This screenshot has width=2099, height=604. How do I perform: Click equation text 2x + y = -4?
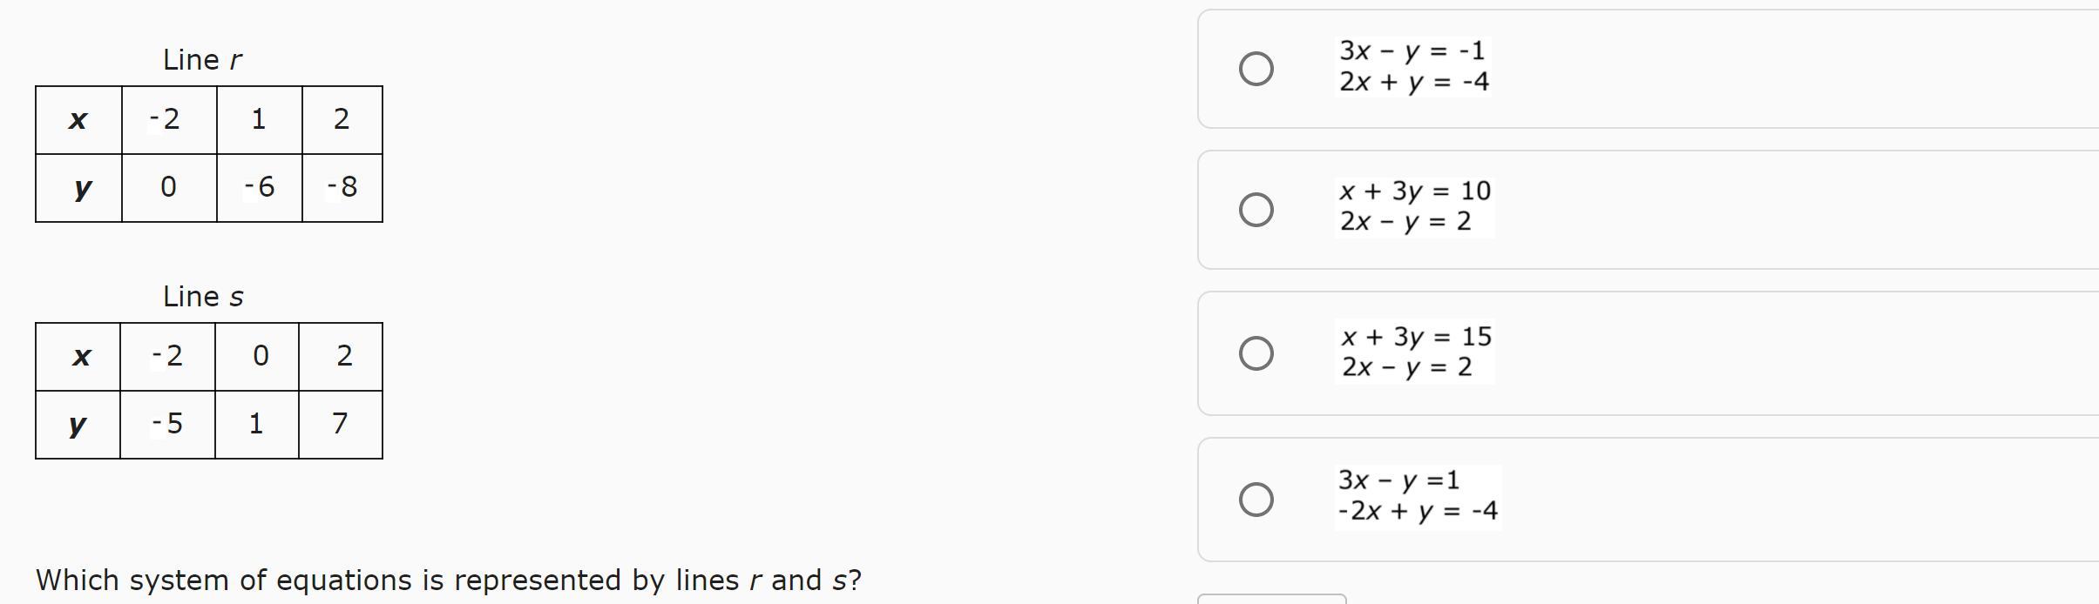[1413, 82]
